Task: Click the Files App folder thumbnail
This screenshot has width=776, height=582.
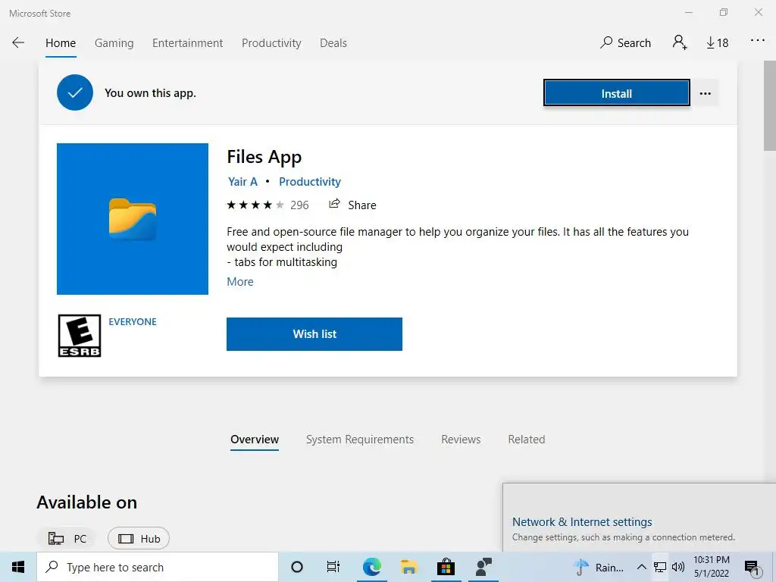Action: click(x=133, y=219)
